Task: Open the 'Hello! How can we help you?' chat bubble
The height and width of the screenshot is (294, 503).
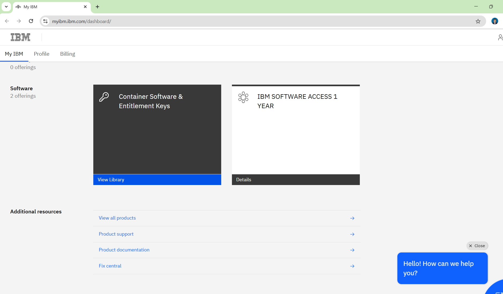Action: pyautogui.click(x=442, y=268)
